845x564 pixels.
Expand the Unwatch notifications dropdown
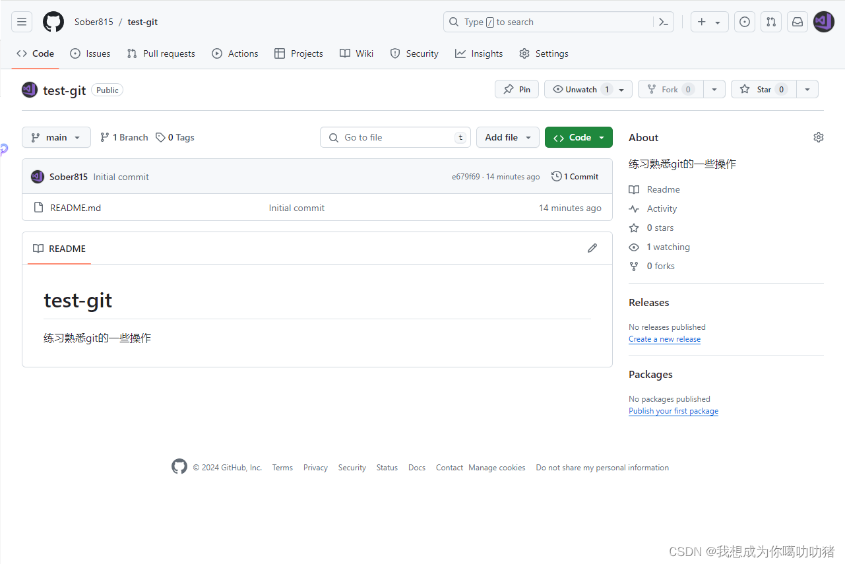[x=588, y=90]
